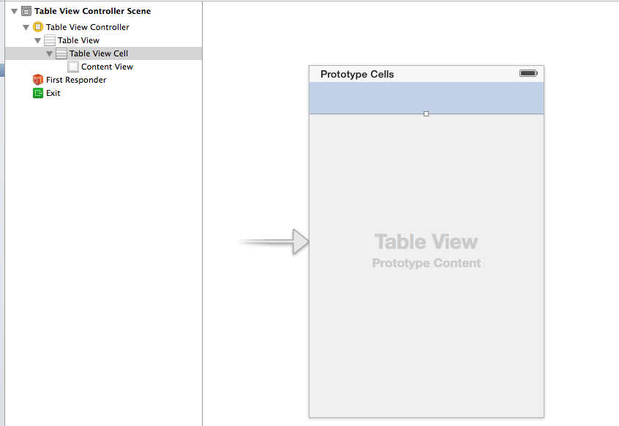Click the yellow Table View Controller icon
Image resolution: width=619 pixels, height=426 pixels.
coord(38,27)
